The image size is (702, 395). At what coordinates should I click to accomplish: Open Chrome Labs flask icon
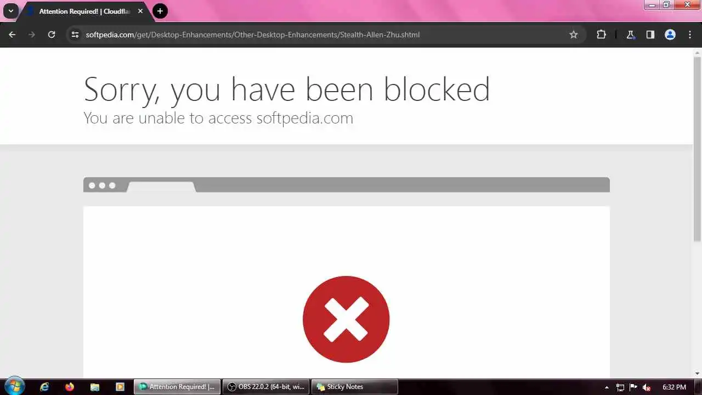pos(631,35)
